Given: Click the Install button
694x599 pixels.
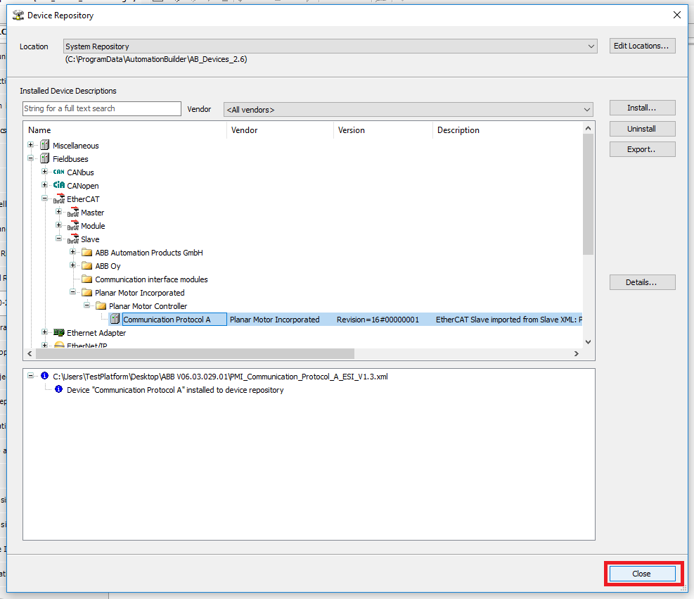Looking at the screenshot, I should (x=642, y=108).
